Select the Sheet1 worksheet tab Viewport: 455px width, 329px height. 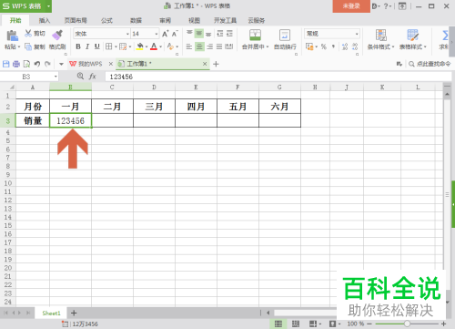click(x=51, y=313)
